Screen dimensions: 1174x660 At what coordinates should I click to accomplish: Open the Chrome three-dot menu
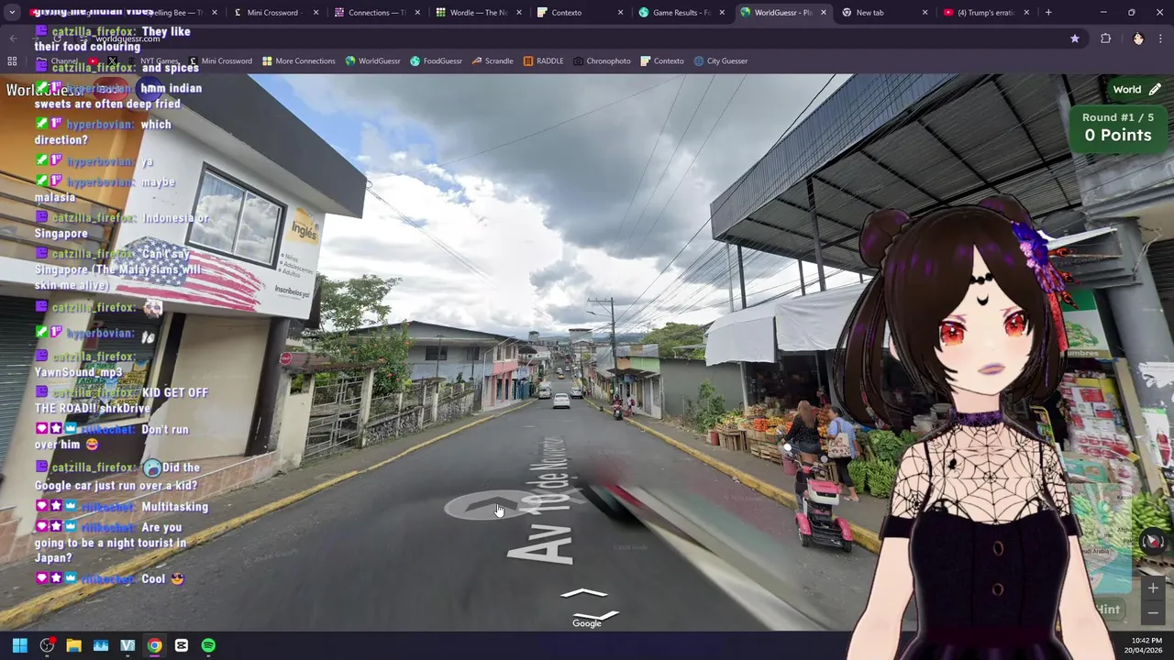click(1161, 38)
